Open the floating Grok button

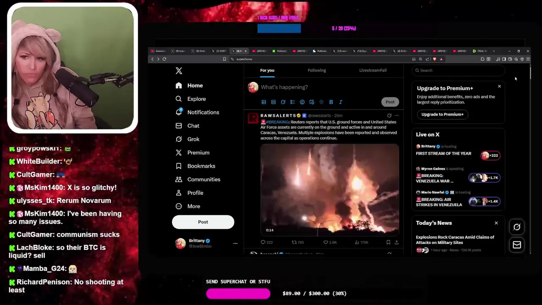517,227
